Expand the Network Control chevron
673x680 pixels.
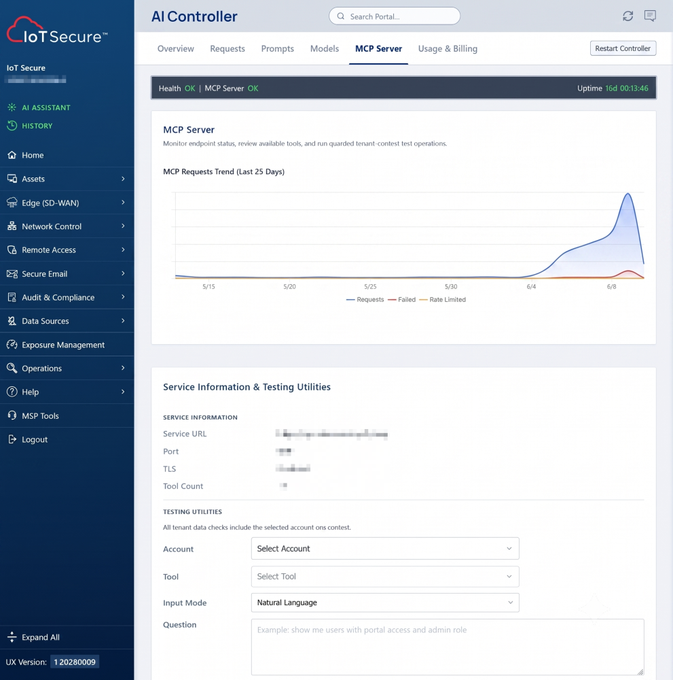pyautogui.click(x=123, y=226)
